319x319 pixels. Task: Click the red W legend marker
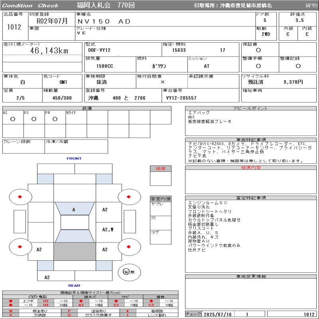coord(11,311)
